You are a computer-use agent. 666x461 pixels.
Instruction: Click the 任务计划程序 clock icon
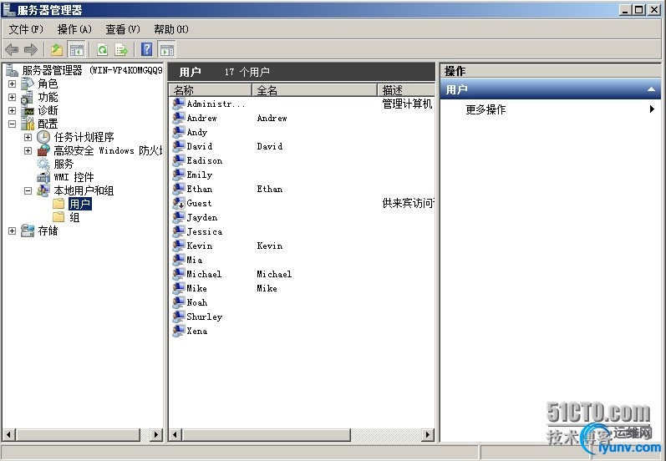(x=43, y=138)
